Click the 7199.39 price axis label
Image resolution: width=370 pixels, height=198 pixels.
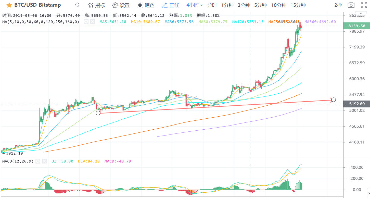[357, 47]
